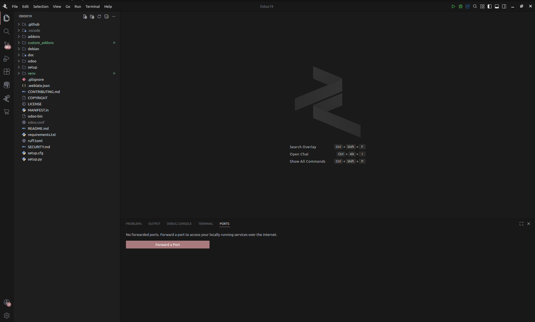
Task: Click the green Debug bug icon
Action: [461, 6]
